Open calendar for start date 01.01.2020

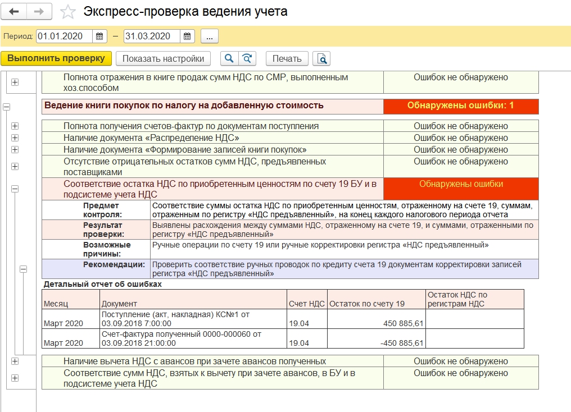click(99, 36)
